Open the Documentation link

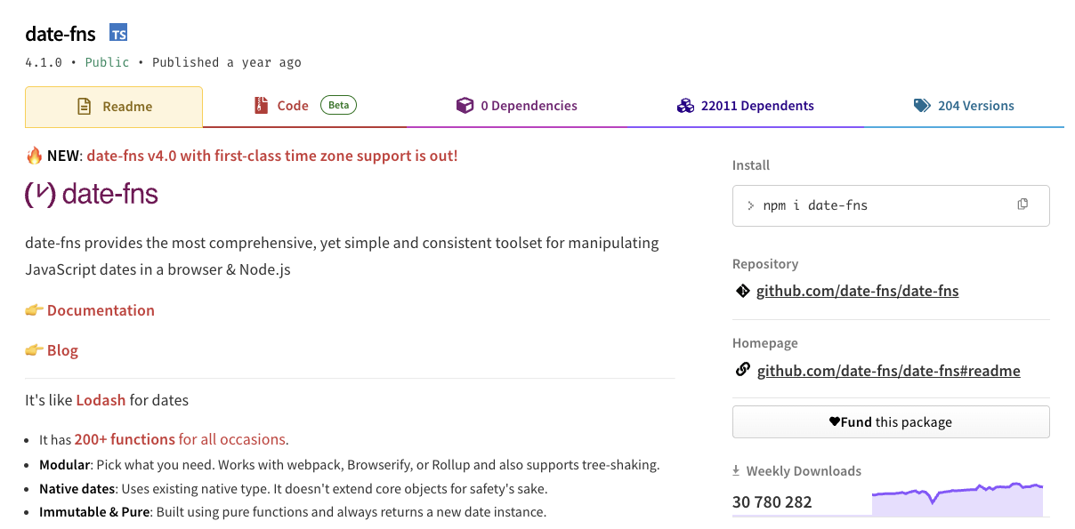(x=101, y=310)
